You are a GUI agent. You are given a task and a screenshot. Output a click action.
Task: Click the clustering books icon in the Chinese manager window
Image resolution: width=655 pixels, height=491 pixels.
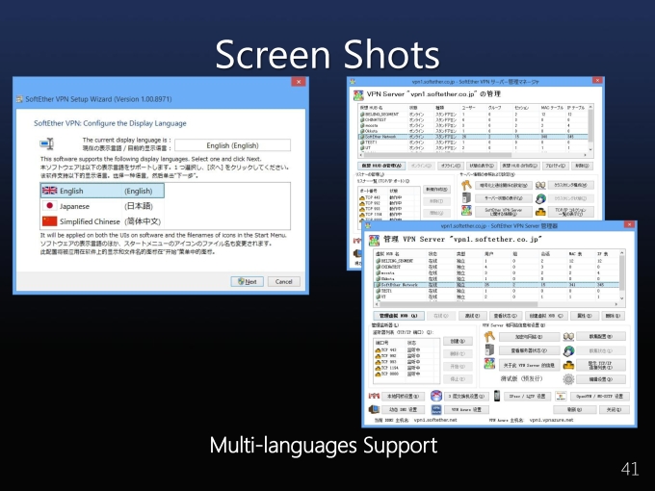coord(568,337)
